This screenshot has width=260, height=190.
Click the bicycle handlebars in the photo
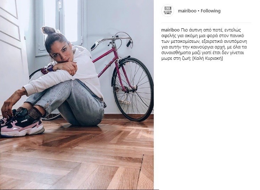(113, 40)
